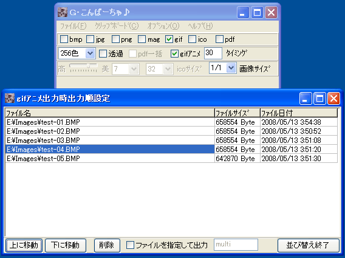Maximize the gifアニメ出力順設定 dialog
Image resolution: width=345 pixels, height=258 pixels.
pyautogui.click(x=319, y=98)
